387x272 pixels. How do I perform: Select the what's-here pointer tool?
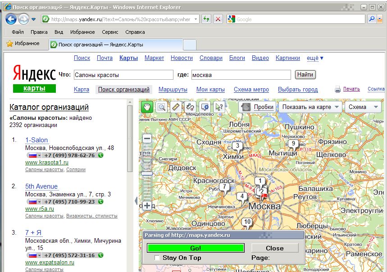click(219, 107)
